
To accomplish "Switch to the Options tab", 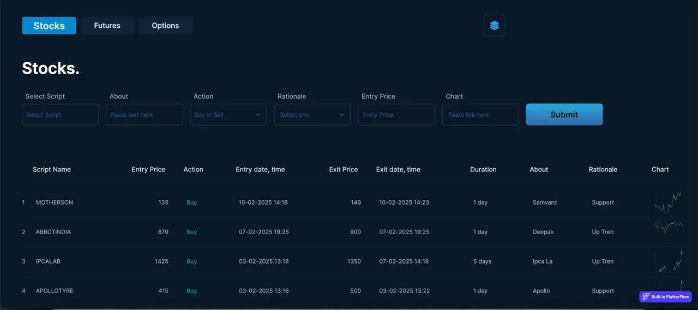I will (x=165, y=26).
